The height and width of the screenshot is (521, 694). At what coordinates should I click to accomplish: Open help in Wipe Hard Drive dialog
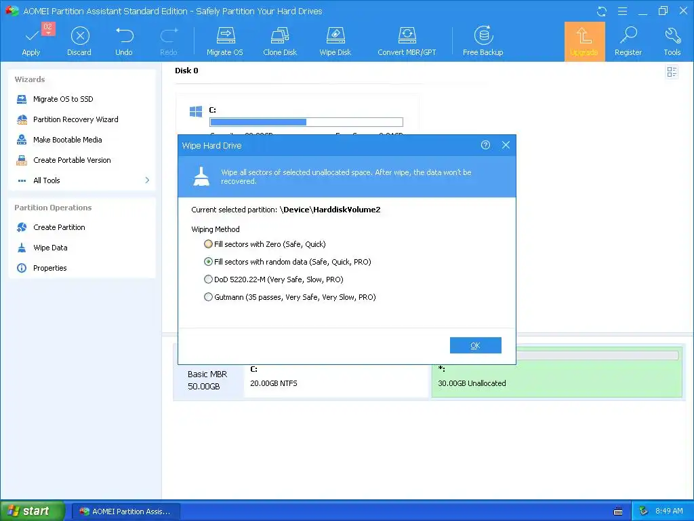click(485, 145)
